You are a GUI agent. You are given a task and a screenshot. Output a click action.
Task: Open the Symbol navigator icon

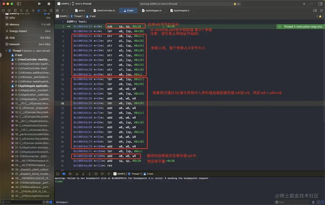click(15, 11)
